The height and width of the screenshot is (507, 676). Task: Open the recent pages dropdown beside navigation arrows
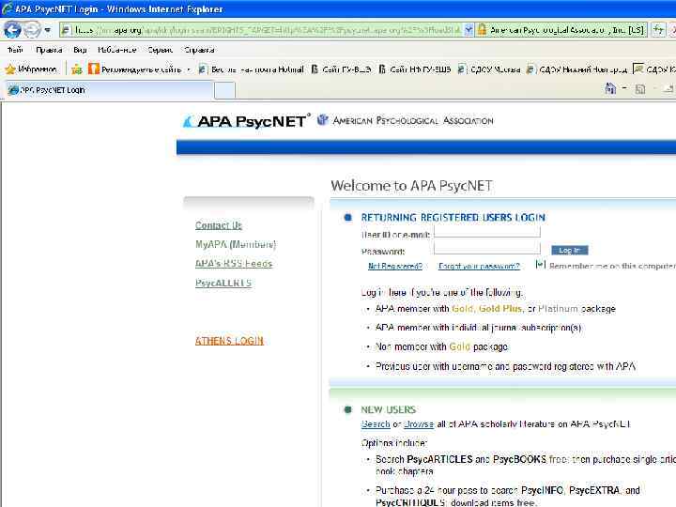[x=48, y=30]
